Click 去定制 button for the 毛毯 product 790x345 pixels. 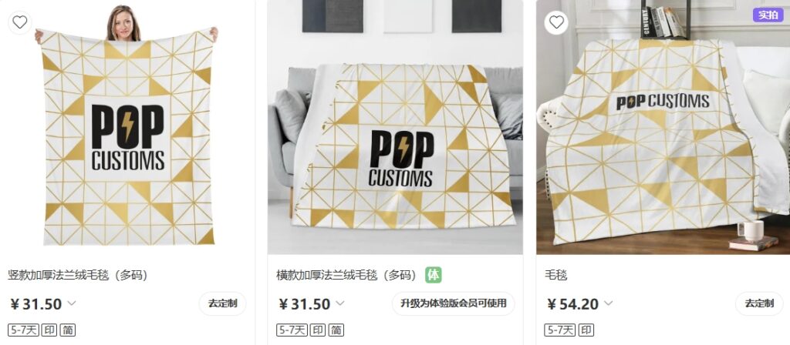(759, 303)
